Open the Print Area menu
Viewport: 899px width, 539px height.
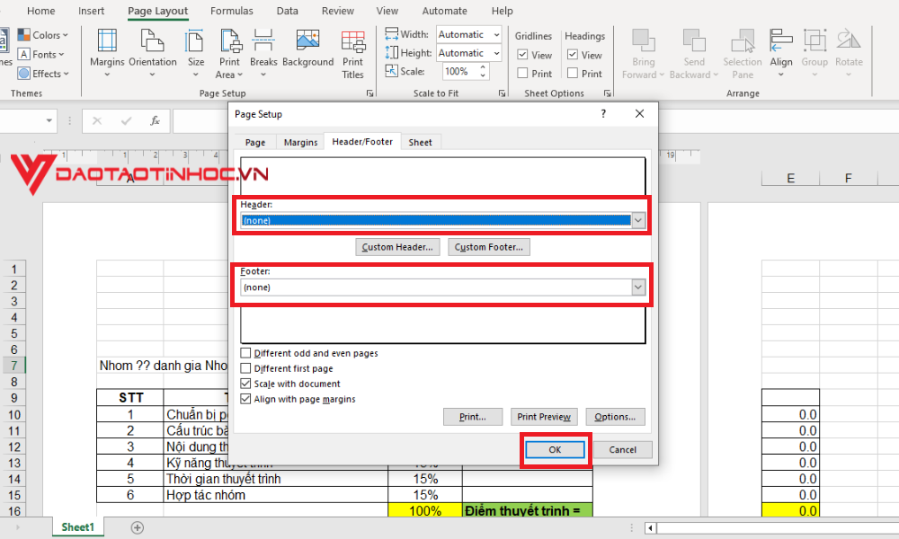click(229, 53)
